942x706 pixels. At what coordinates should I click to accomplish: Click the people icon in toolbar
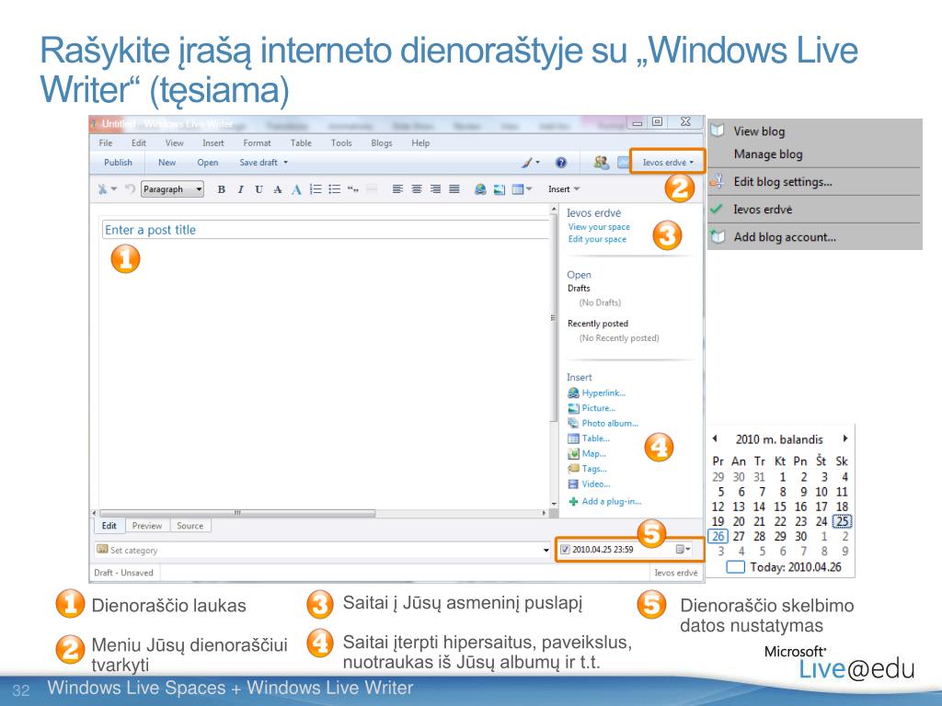pyautogui.click(x=601, y=162)
